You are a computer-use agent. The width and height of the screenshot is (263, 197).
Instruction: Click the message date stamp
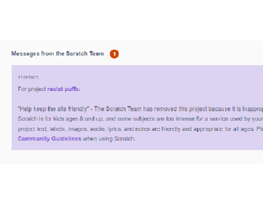28,77
